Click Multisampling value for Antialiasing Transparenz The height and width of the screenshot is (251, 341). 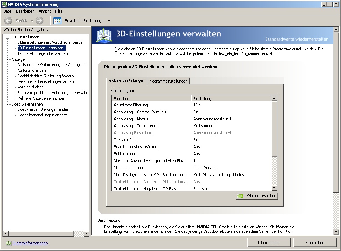[204, 126]
